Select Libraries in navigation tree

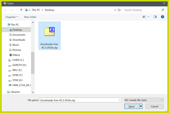[x=13, y=92]
